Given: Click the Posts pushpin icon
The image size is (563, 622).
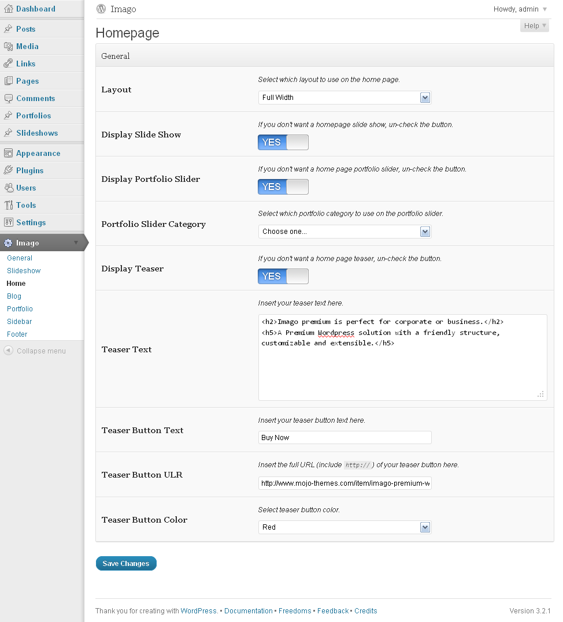Looking at the screenshot, I should click(8, 29).
